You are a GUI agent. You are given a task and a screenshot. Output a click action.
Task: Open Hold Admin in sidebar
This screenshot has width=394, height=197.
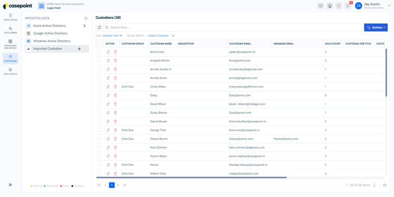(10, 30)
